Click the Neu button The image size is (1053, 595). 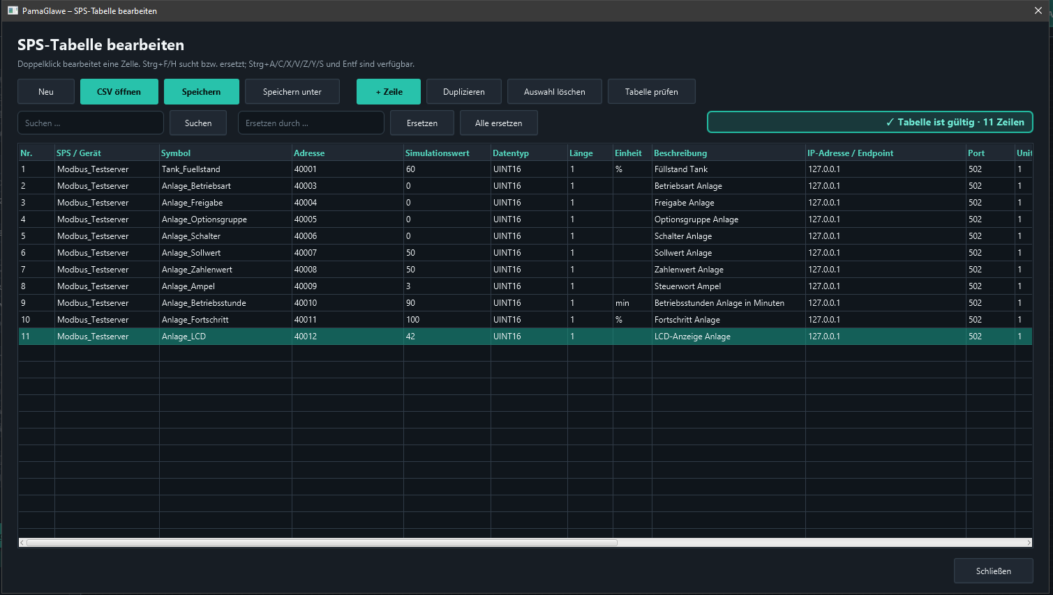pos(46,91)
